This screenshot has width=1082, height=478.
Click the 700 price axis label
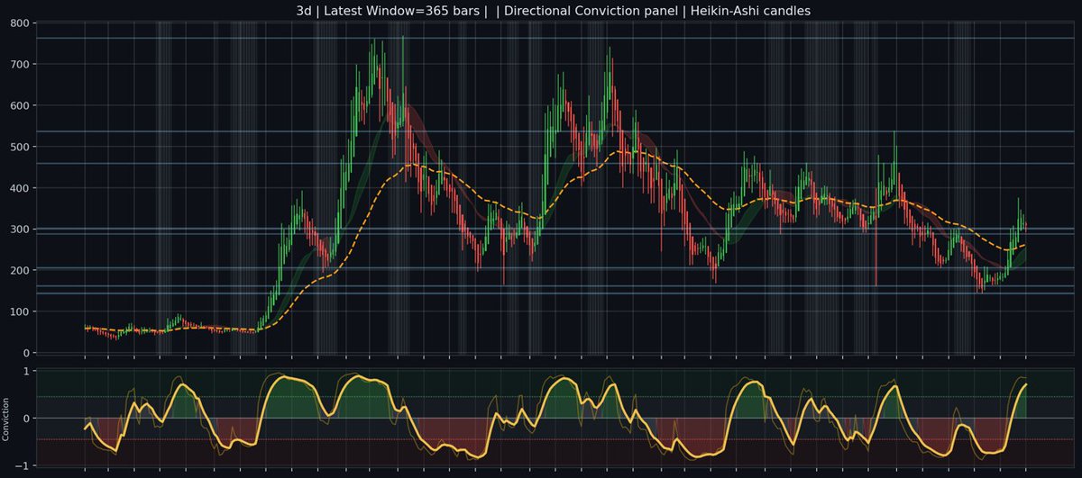click(x=19, y=65)
